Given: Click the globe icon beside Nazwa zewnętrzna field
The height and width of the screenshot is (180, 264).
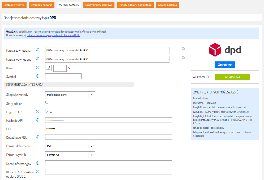Looking at the screenshot, I should tap(183, 49).
